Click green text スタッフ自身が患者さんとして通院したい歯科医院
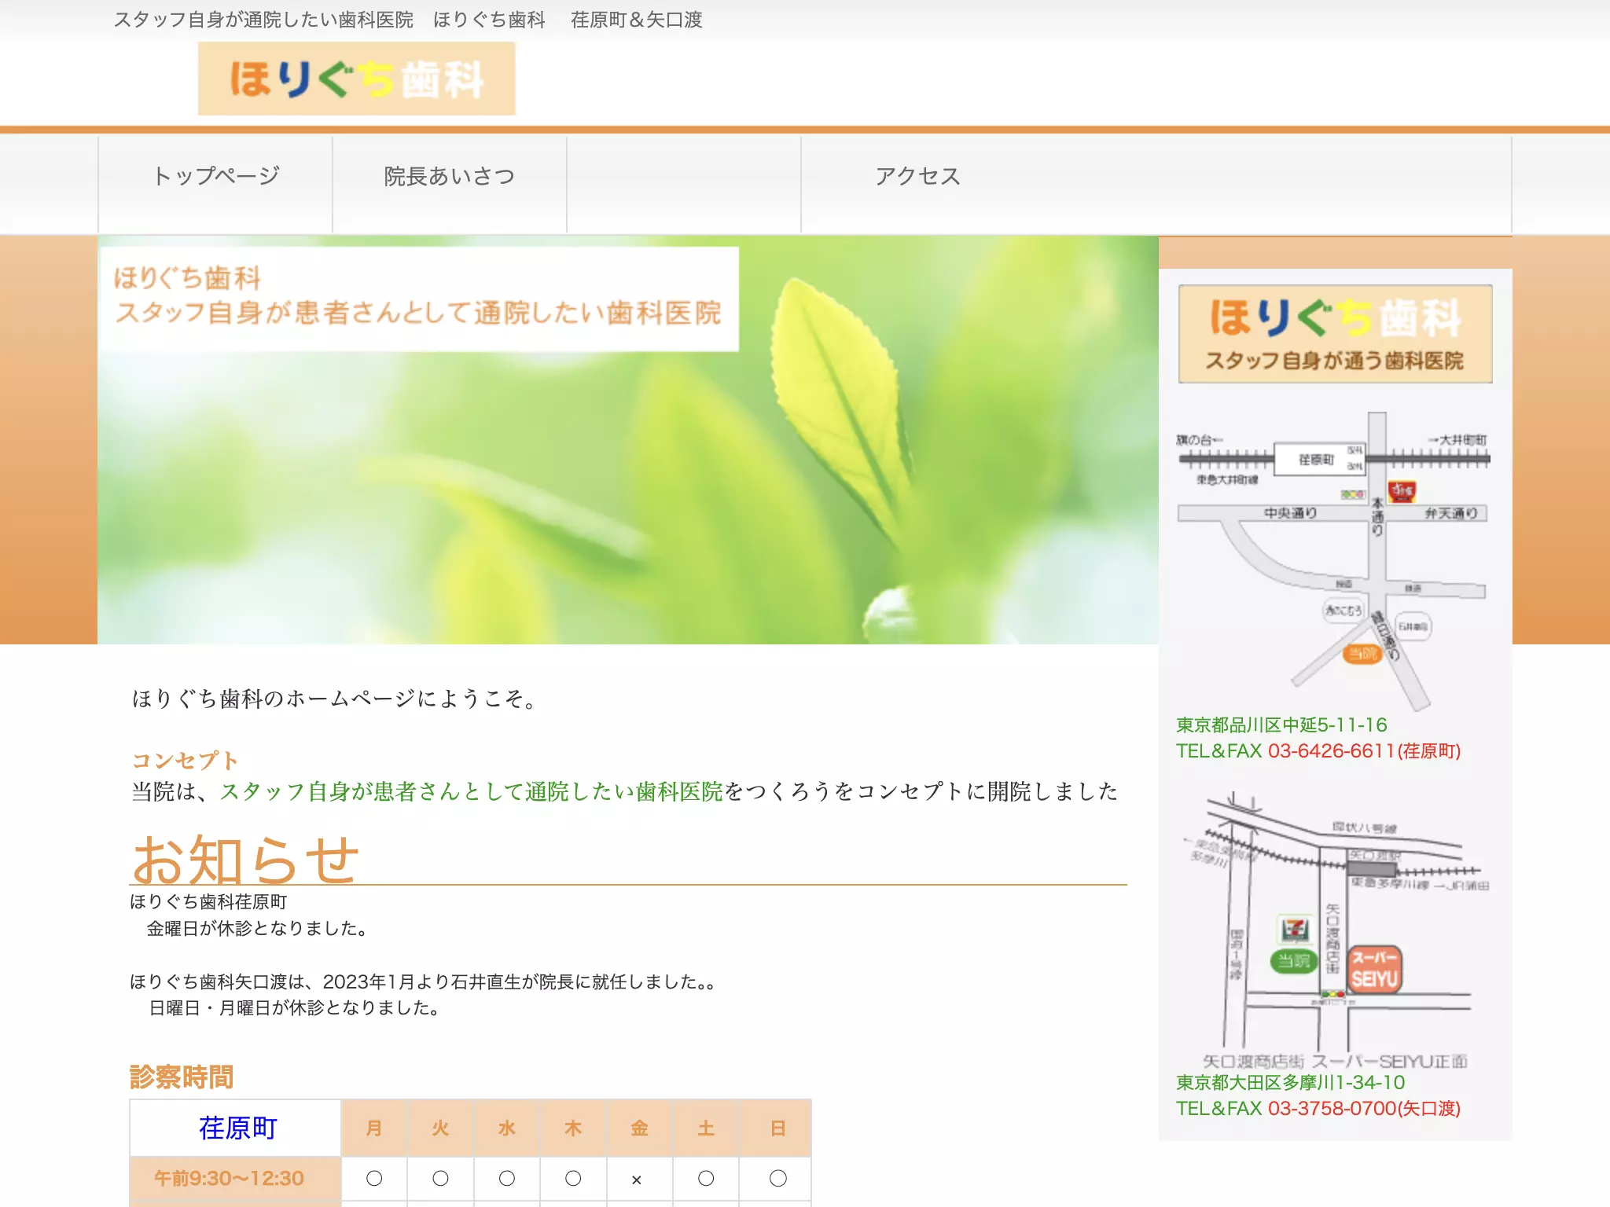The width and height of the screenshot is (1610, 1207). coord(471,791)
